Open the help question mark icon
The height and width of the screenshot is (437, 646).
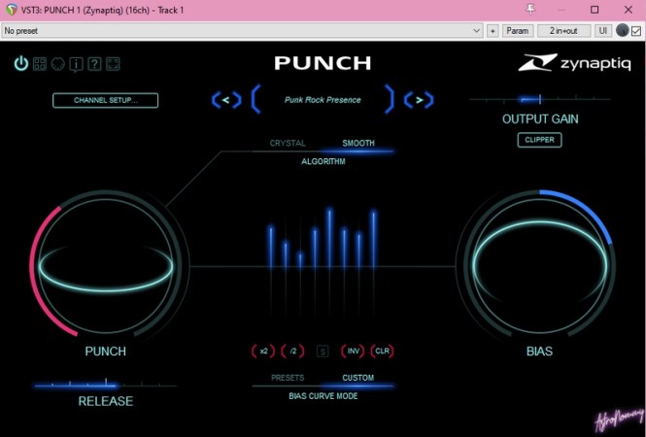[x=94, y=64]
